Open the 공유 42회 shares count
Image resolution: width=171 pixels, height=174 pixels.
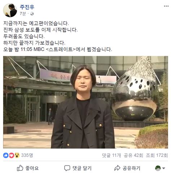pyautogui.click(x=133, y=155)
